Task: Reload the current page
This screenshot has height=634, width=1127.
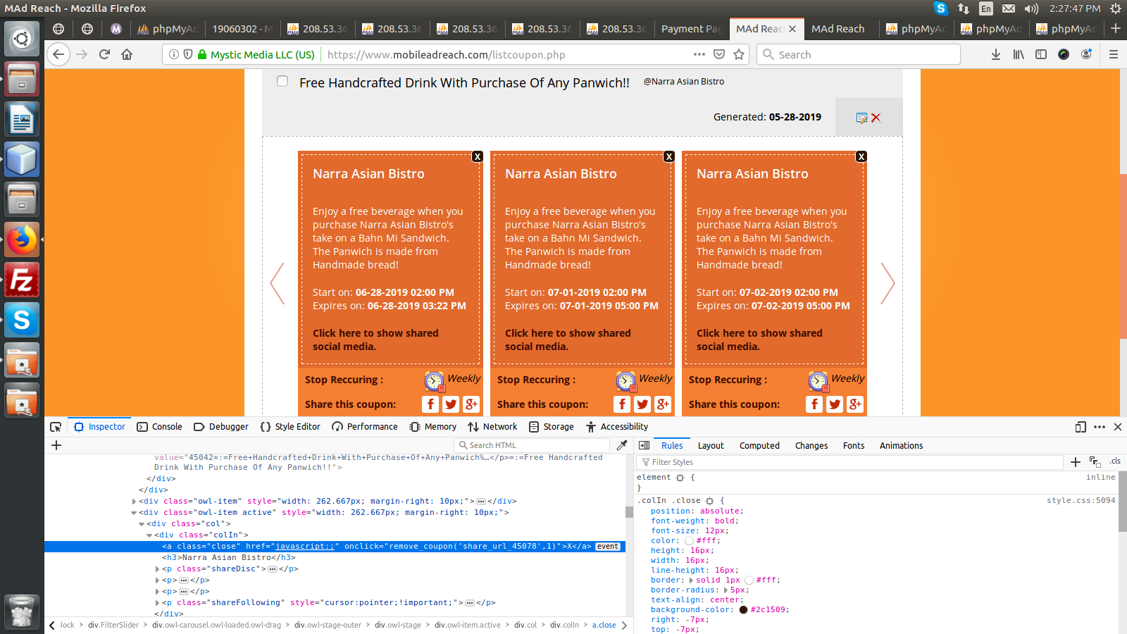Action: 104,54
